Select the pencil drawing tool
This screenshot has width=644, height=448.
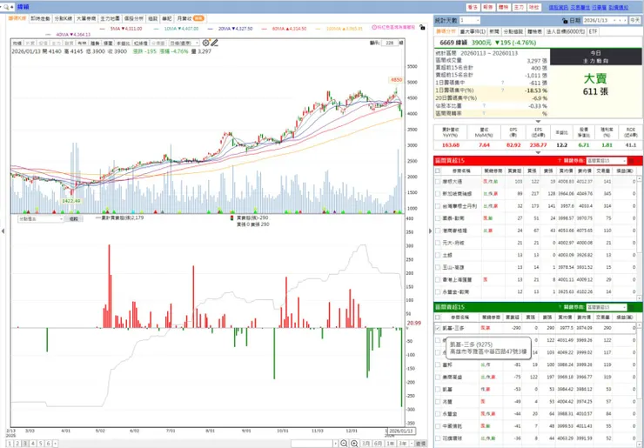point(214,43)
